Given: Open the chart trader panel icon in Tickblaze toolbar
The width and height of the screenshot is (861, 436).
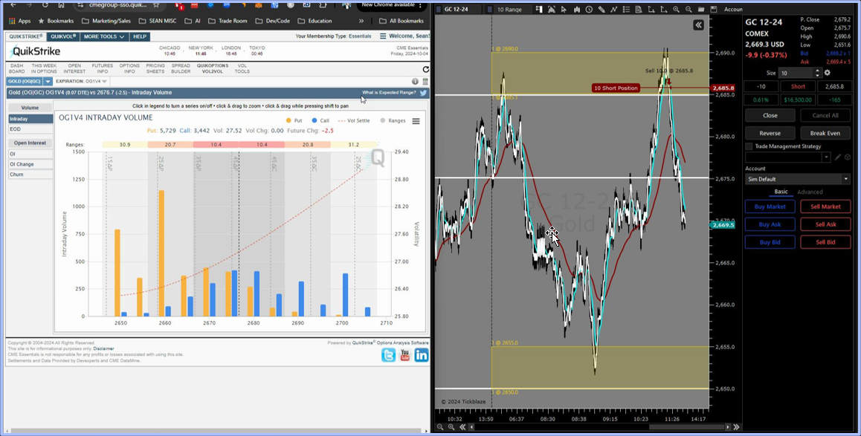Looking at the screenshot, I should [538, 10].
